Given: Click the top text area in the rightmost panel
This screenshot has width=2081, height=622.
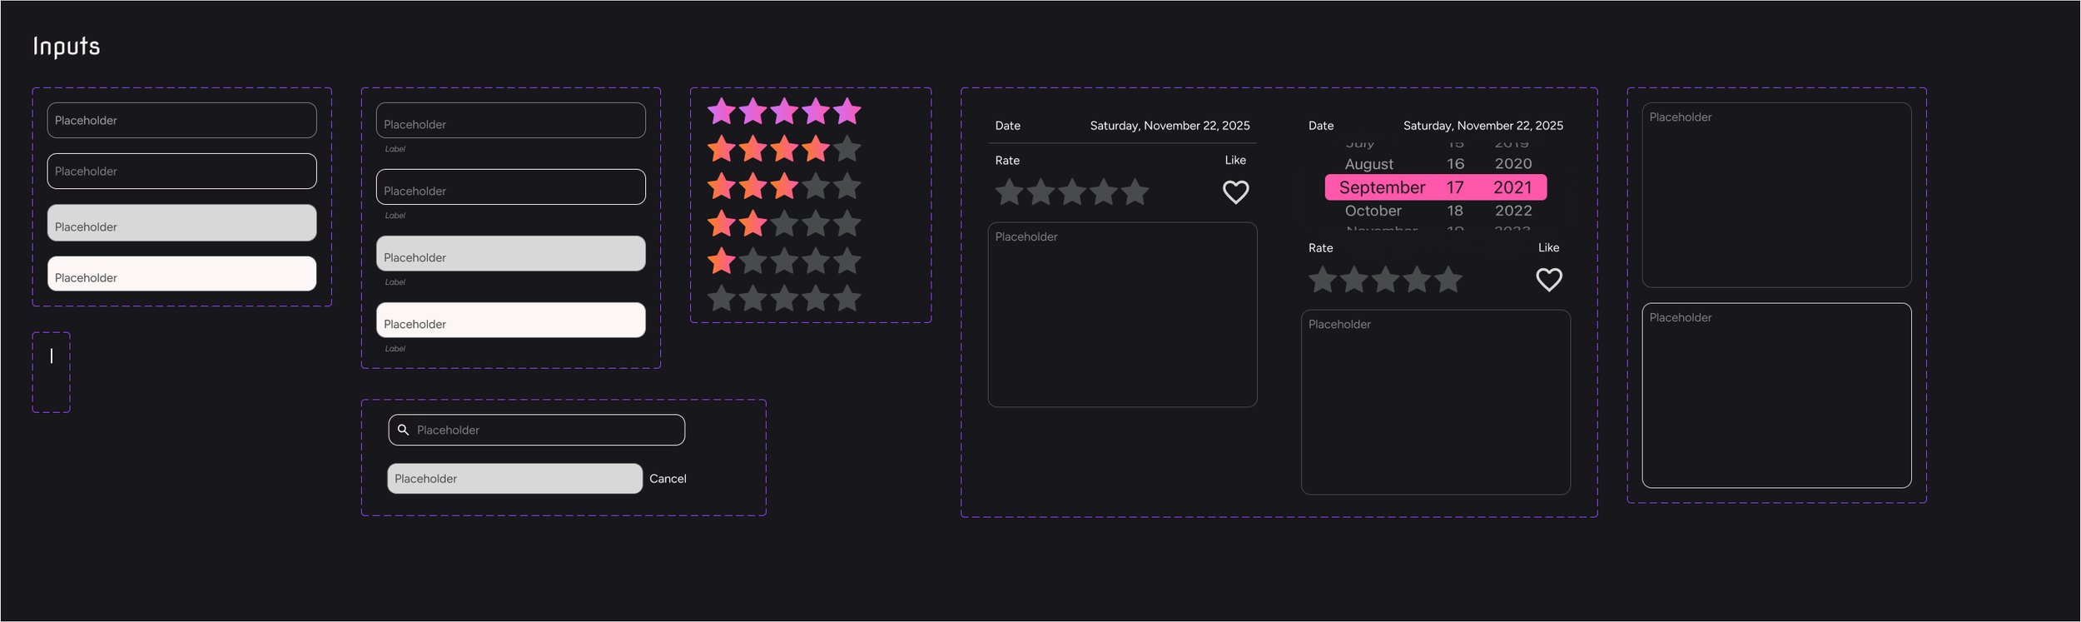Looking at the screenshot, I should 1776,195.
